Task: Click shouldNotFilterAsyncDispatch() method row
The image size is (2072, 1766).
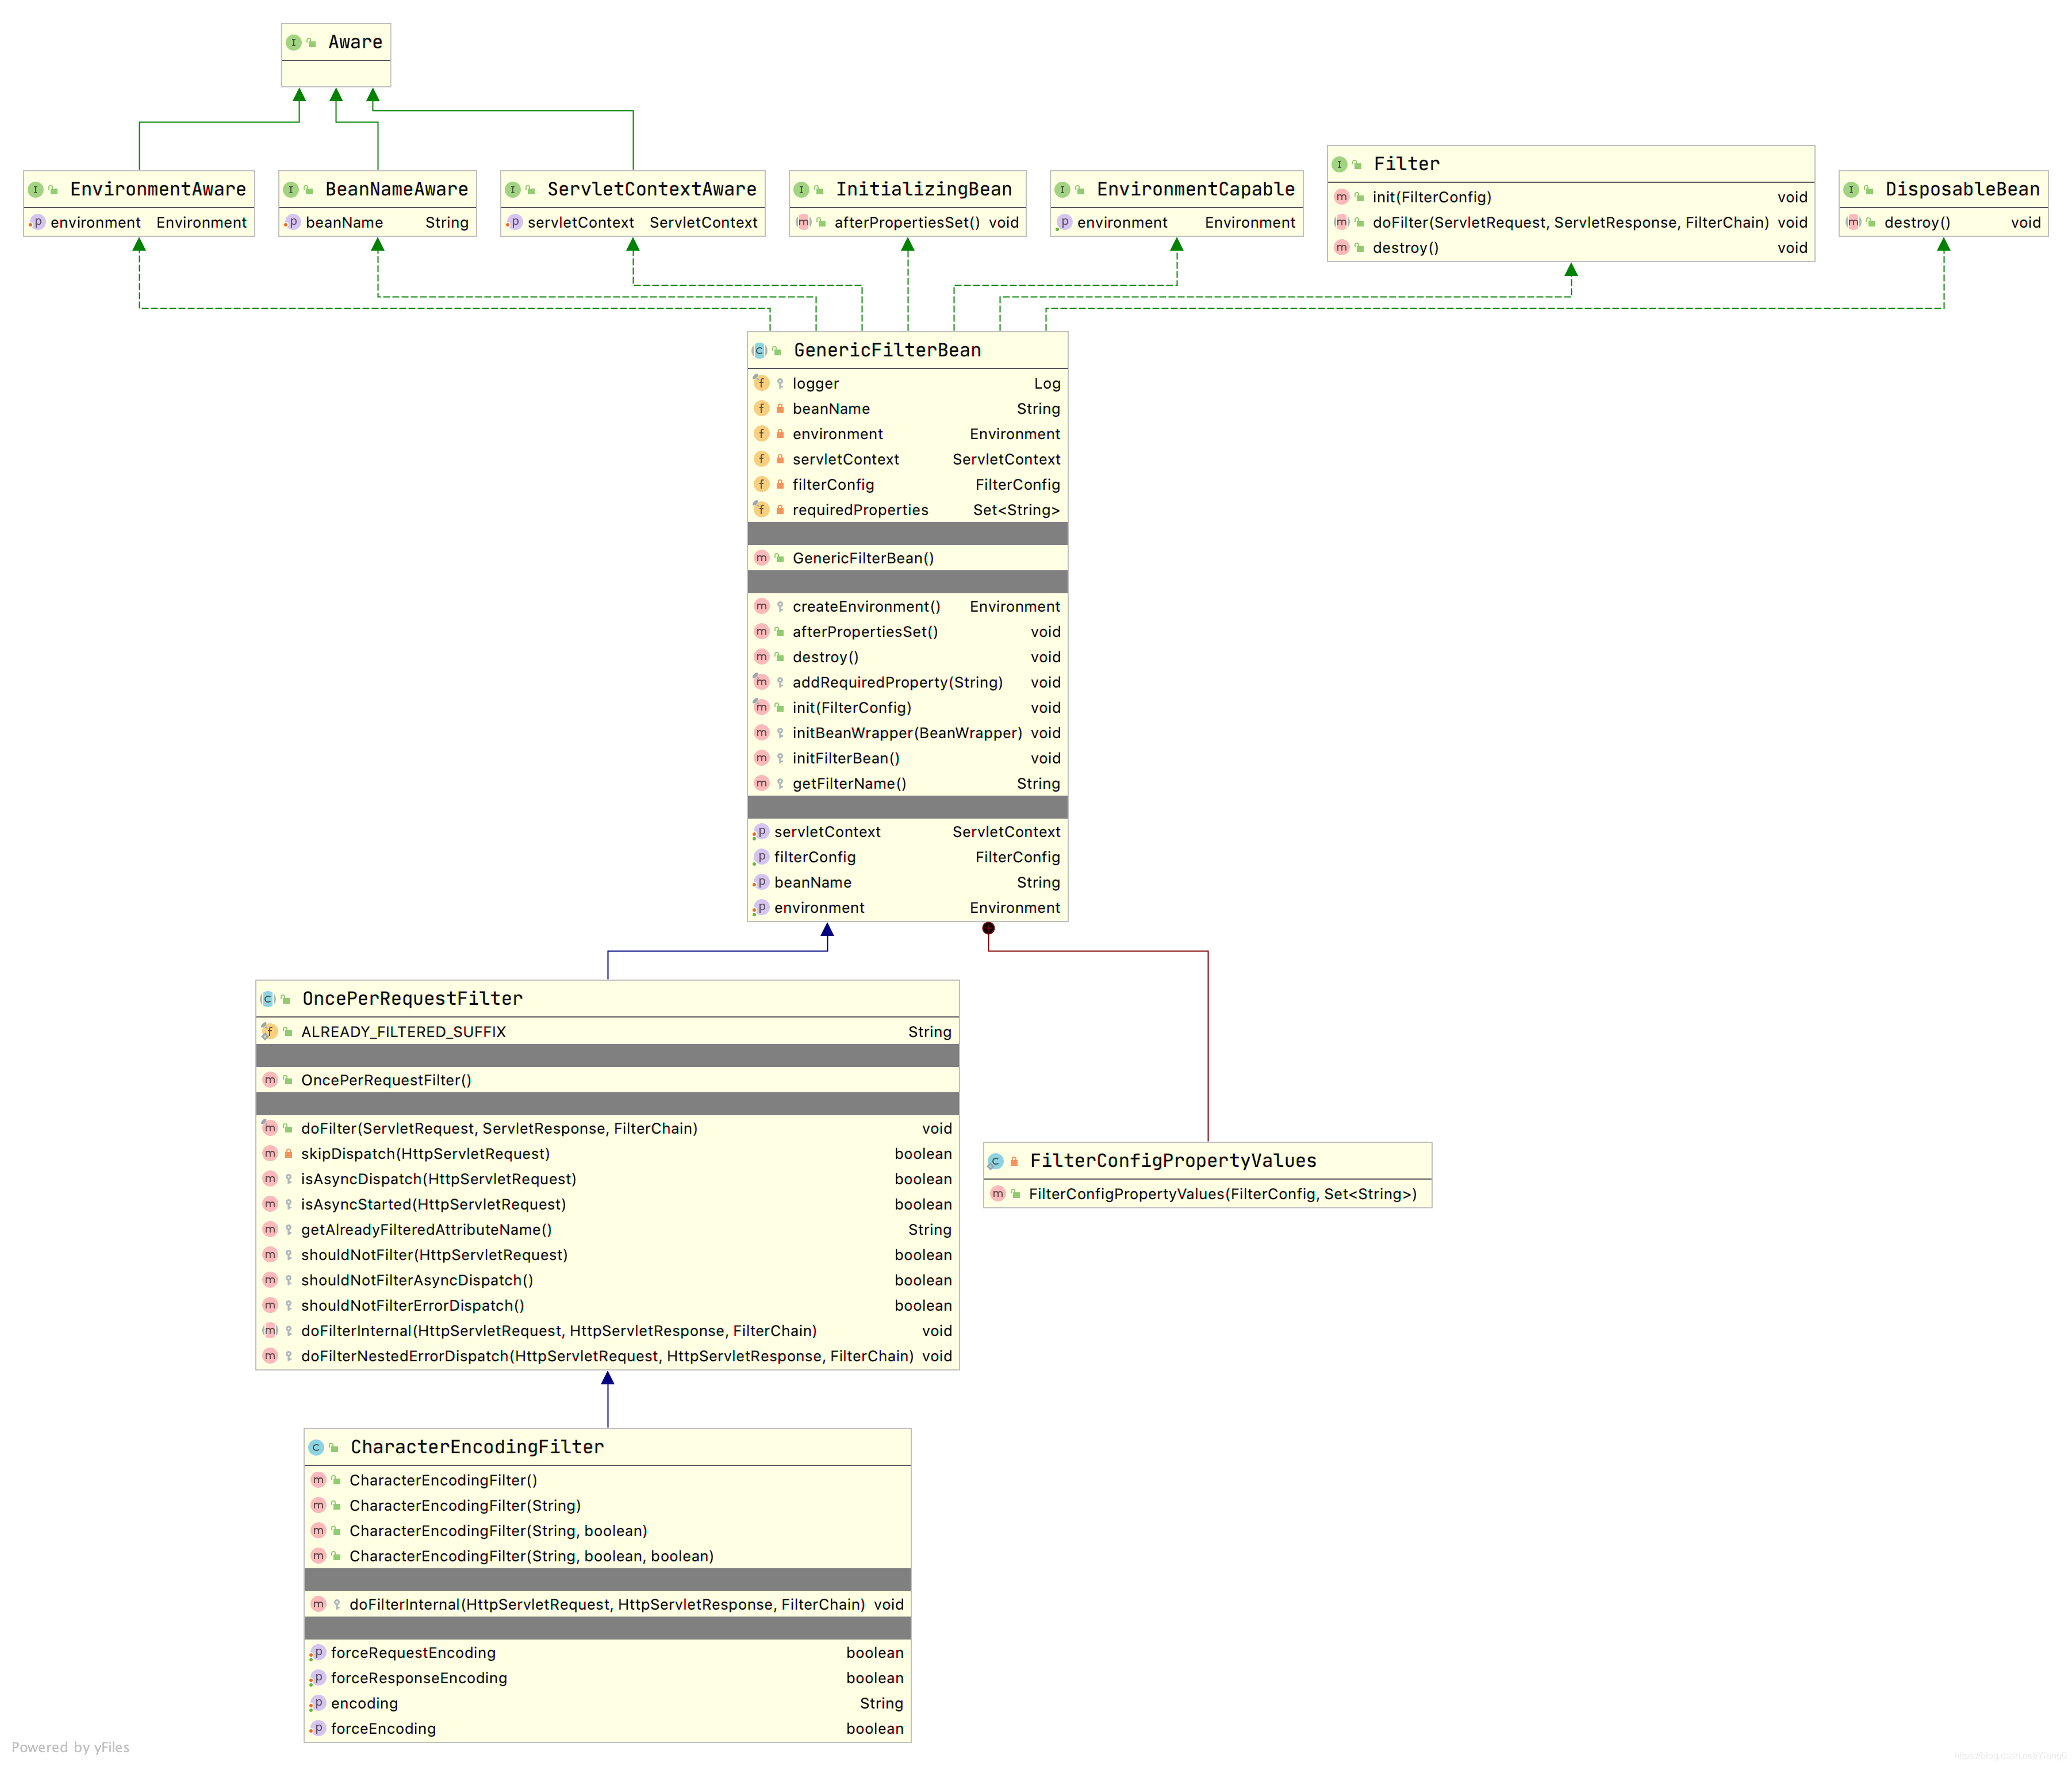Action: (x=608, y=1280)
